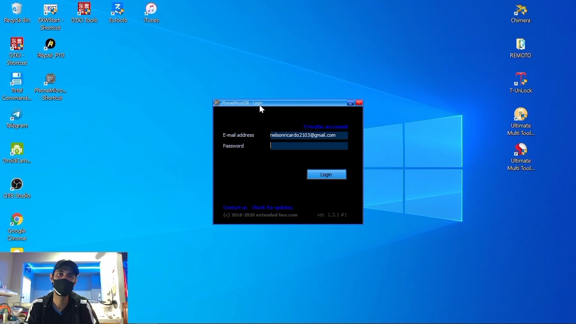Focus the Password input field

[x=309, y=146]
